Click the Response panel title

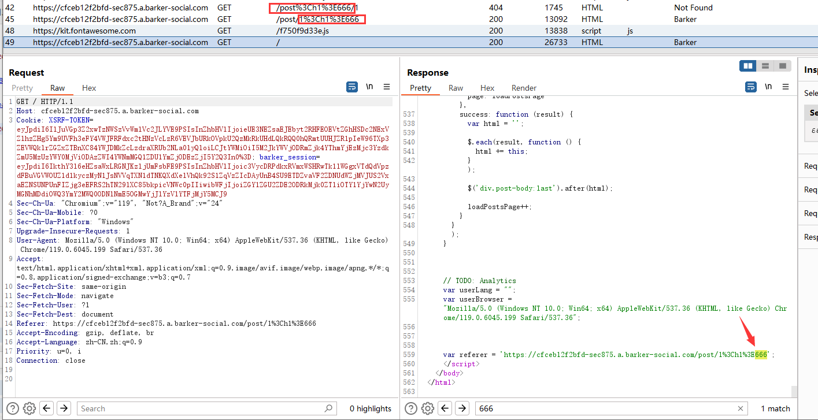pyautogui.click(x=428, y=72)
